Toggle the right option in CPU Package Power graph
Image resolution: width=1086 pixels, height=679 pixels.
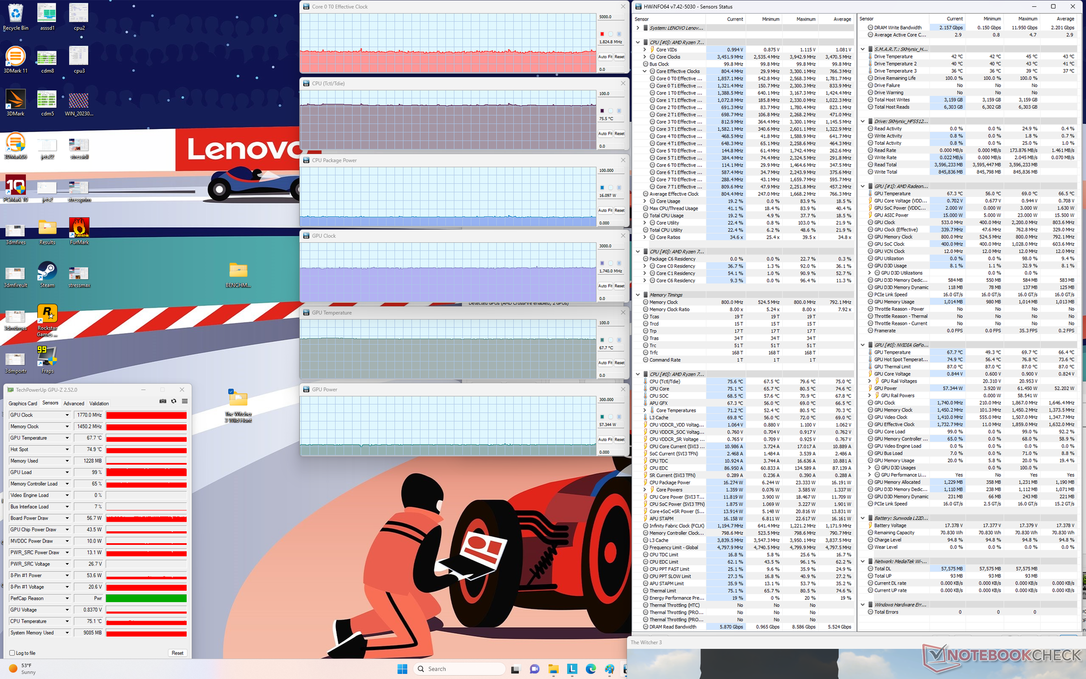pyautogui.click(x=619, y=187)
